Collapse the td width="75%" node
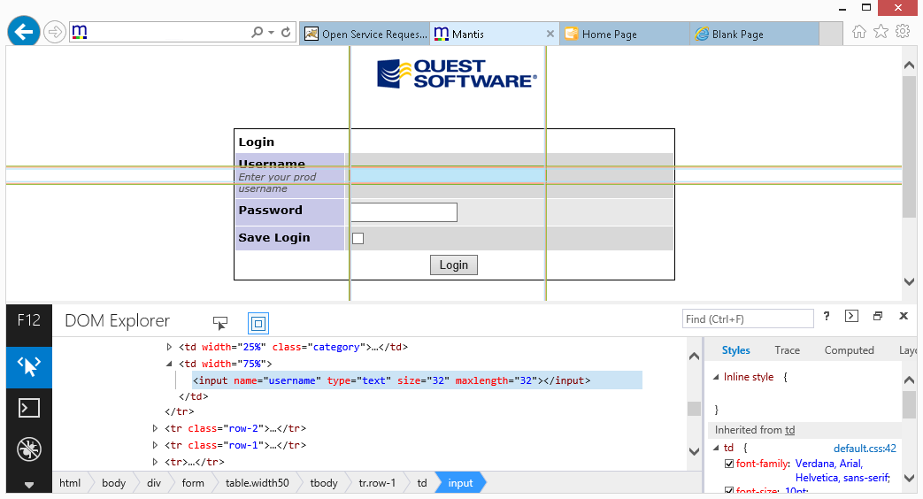 [x=169, y=364]
